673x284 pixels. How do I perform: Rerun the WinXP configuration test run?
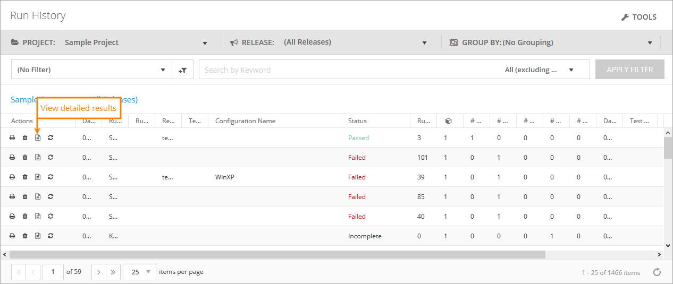click(51, 177)
